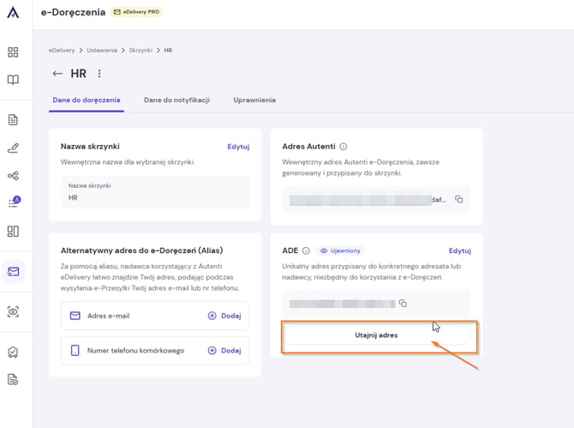574x428 pixels.
Task: Navigate to Skrzynki in the breadcrumb
Action: click(141, 51)
